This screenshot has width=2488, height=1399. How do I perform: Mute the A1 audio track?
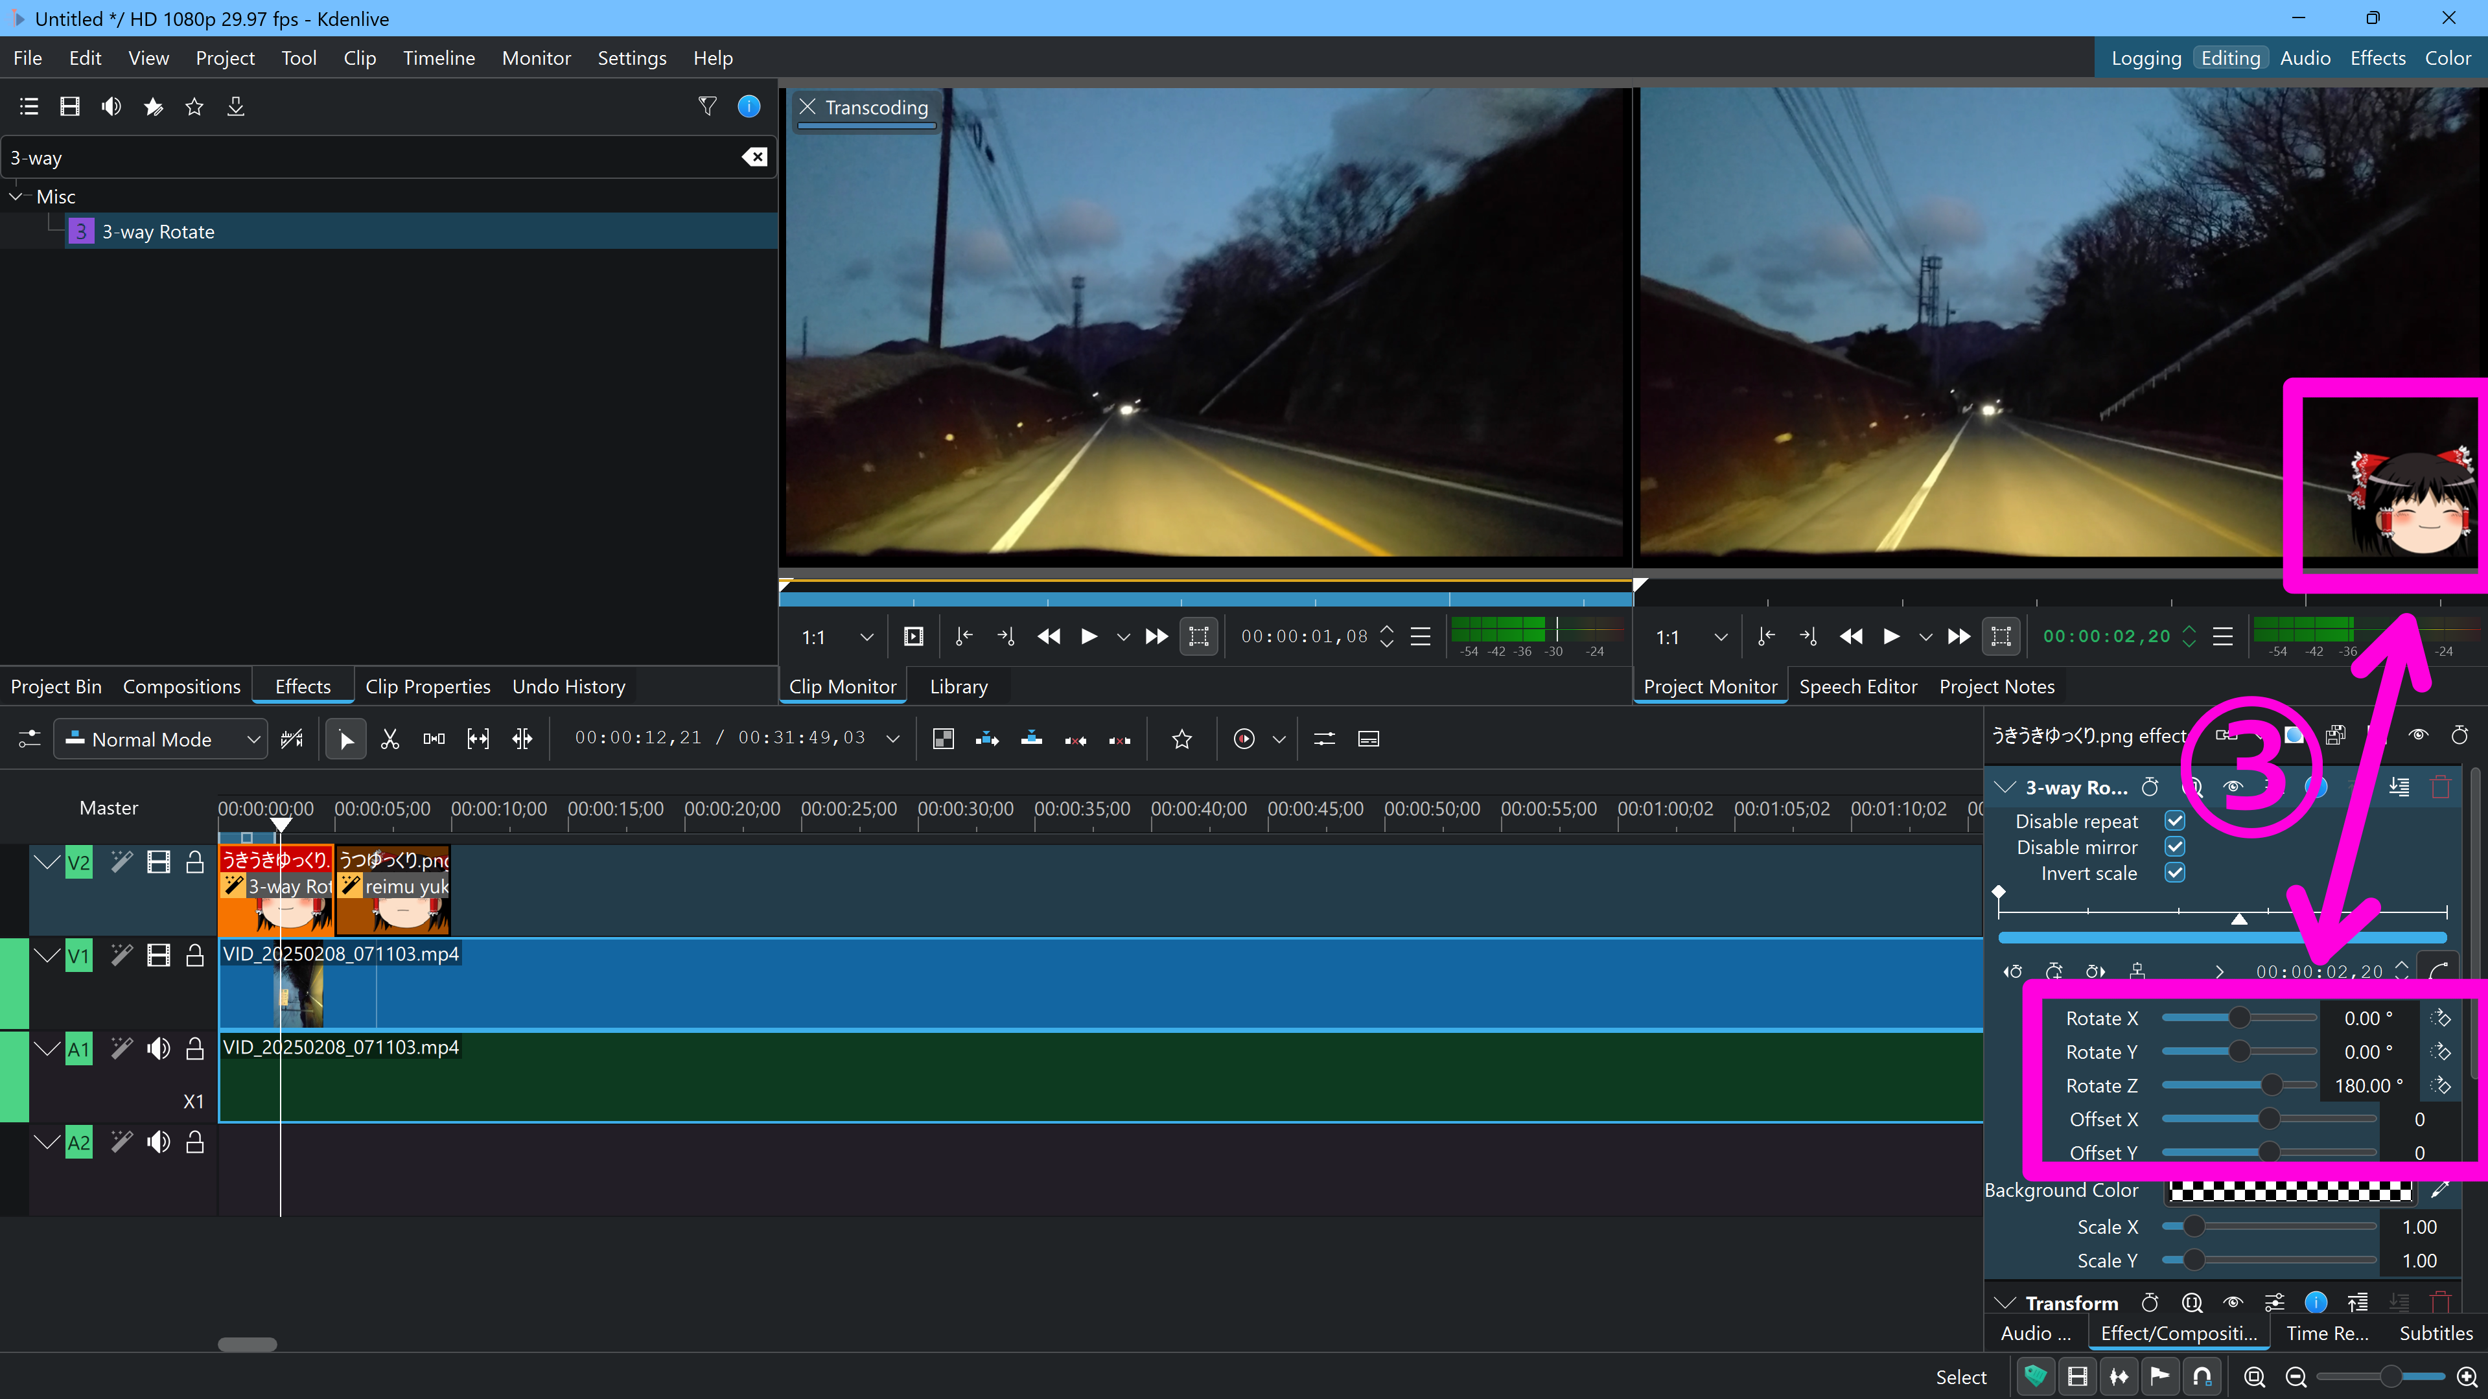158,1048
